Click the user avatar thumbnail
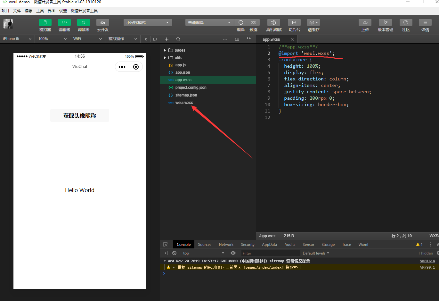439x301 pixels. point(8,24)
